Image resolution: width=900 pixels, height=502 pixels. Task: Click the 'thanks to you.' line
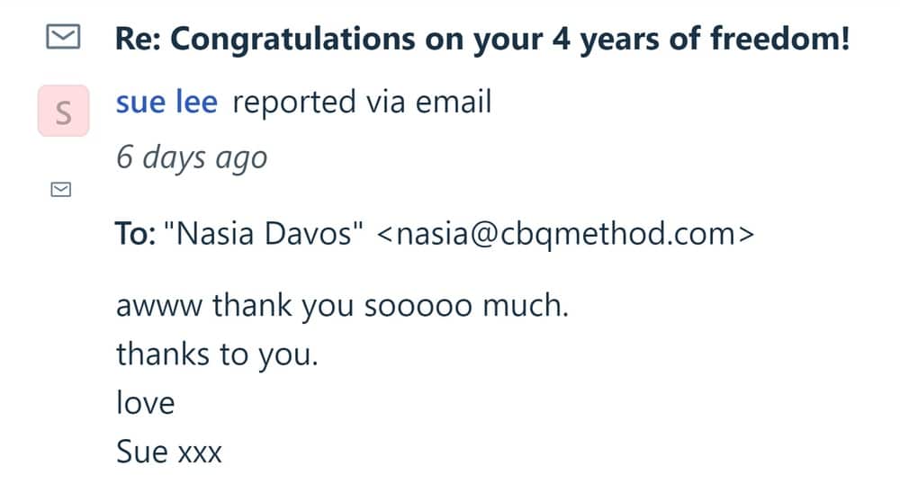217,355
